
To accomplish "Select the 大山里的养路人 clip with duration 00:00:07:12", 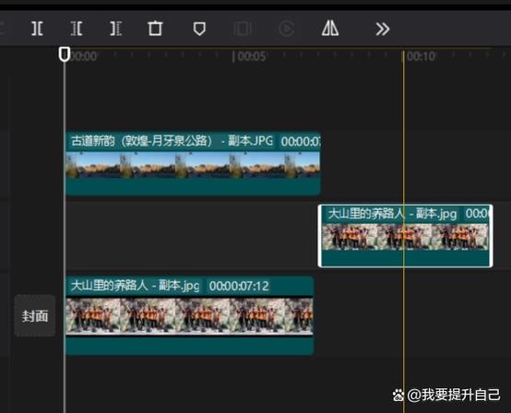I will click(x=189, y=315).
